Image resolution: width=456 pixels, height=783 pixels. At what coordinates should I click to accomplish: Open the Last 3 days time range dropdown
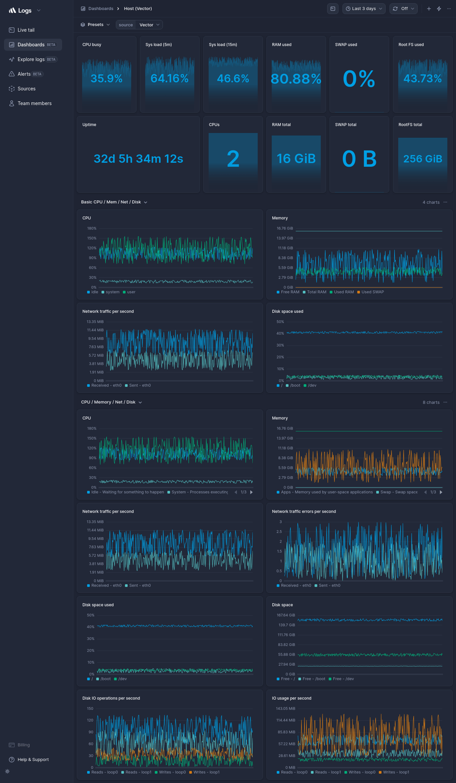coord(364,9)
